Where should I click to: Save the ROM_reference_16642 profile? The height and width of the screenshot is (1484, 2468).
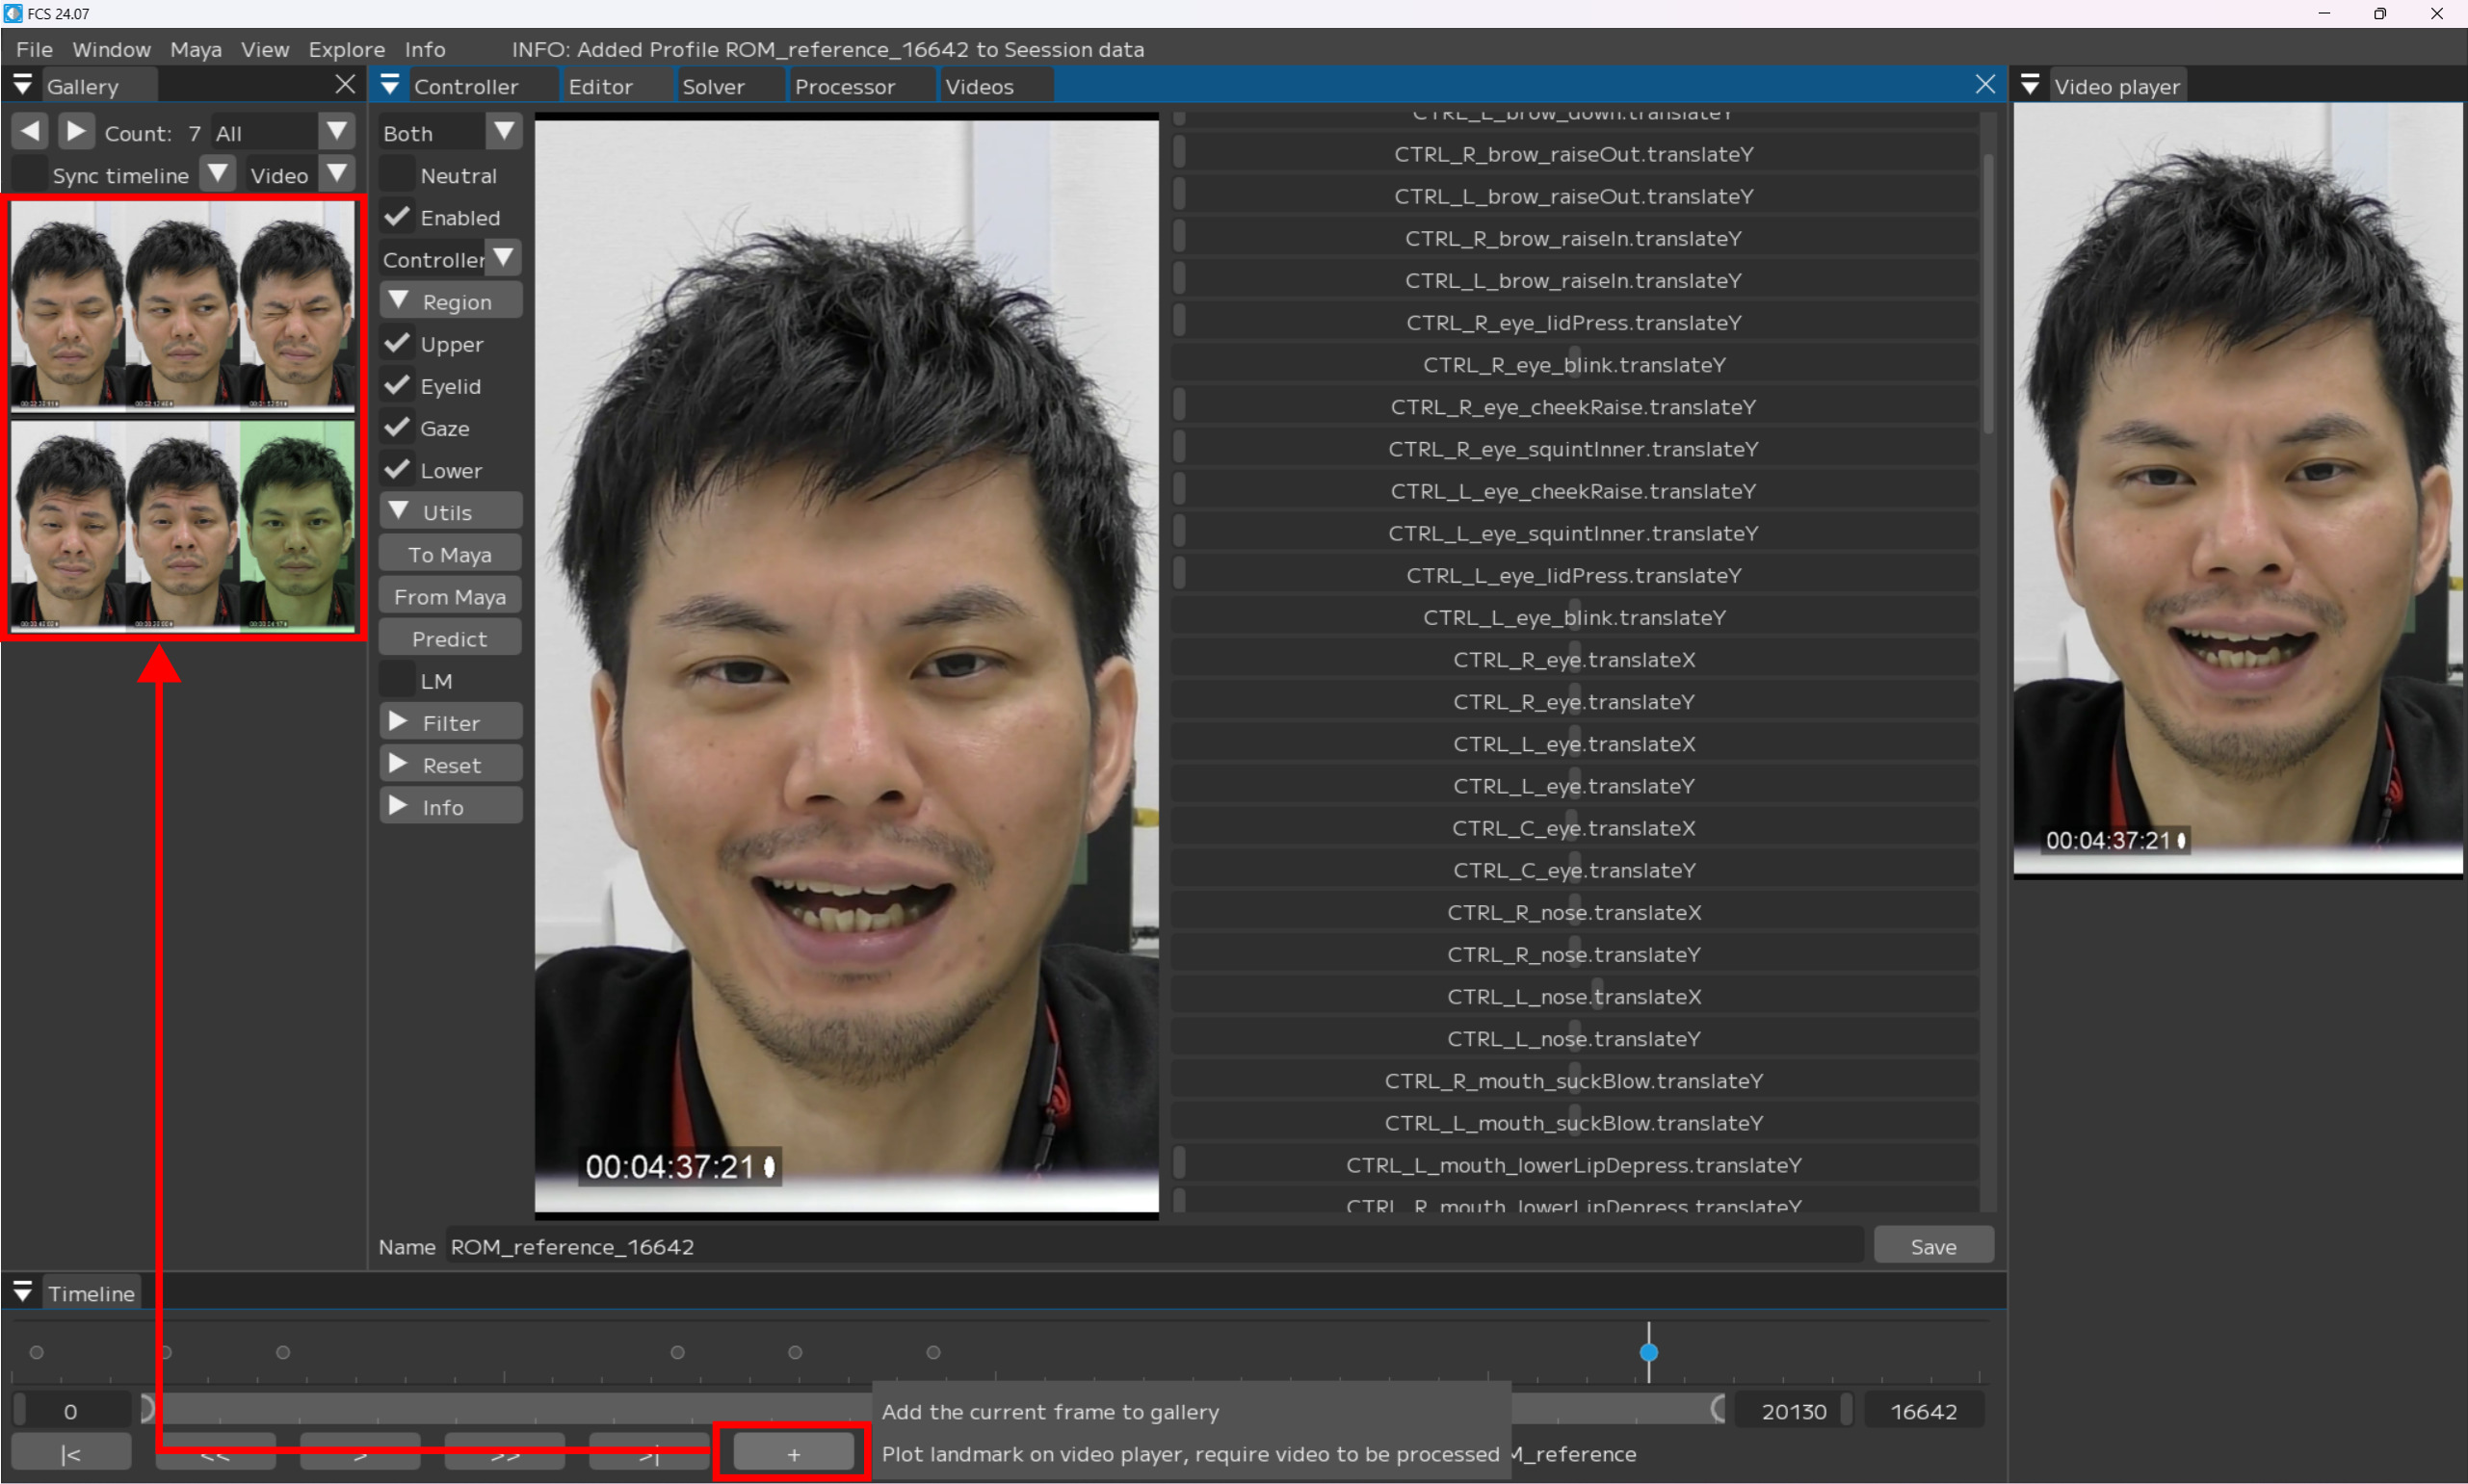pyautogui.click(x=1932, y=1246)
